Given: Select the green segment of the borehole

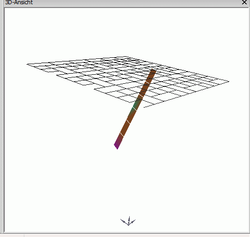Looking at the screenshot, I should (136, 104).
